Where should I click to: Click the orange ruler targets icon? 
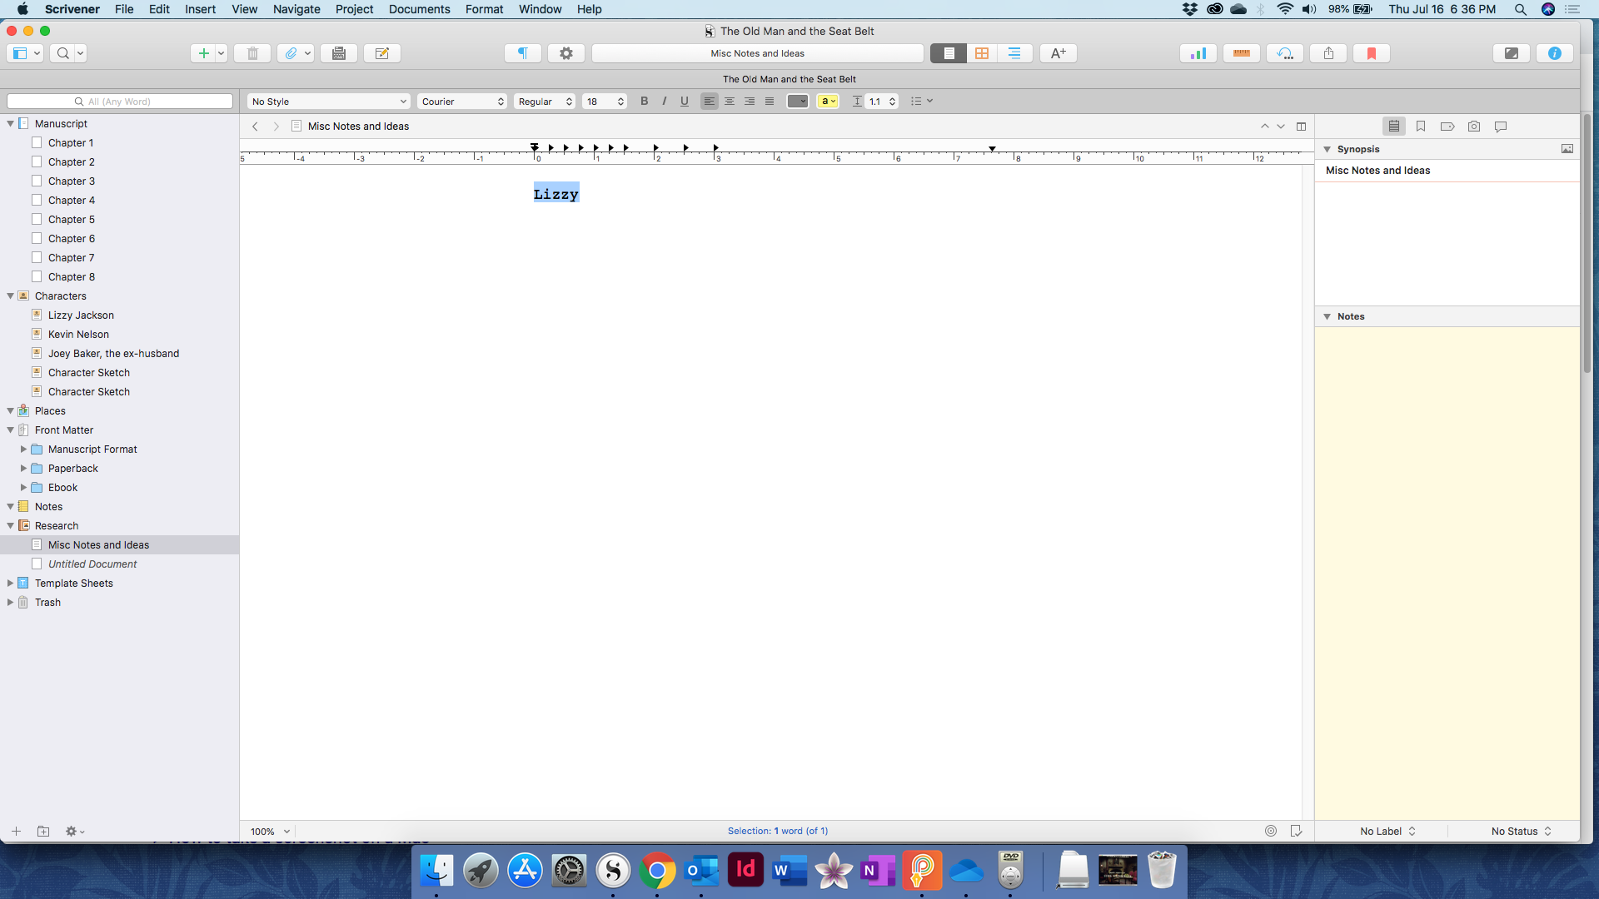point(1242,53)
